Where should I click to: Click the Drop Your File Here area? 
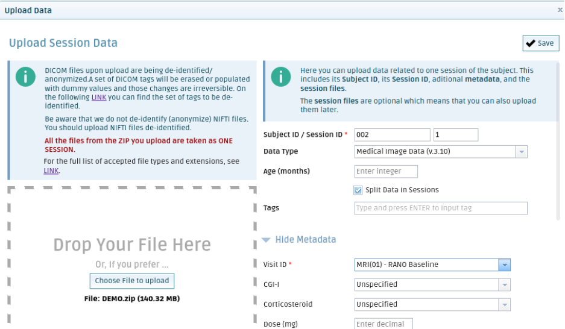pos(132,245)
